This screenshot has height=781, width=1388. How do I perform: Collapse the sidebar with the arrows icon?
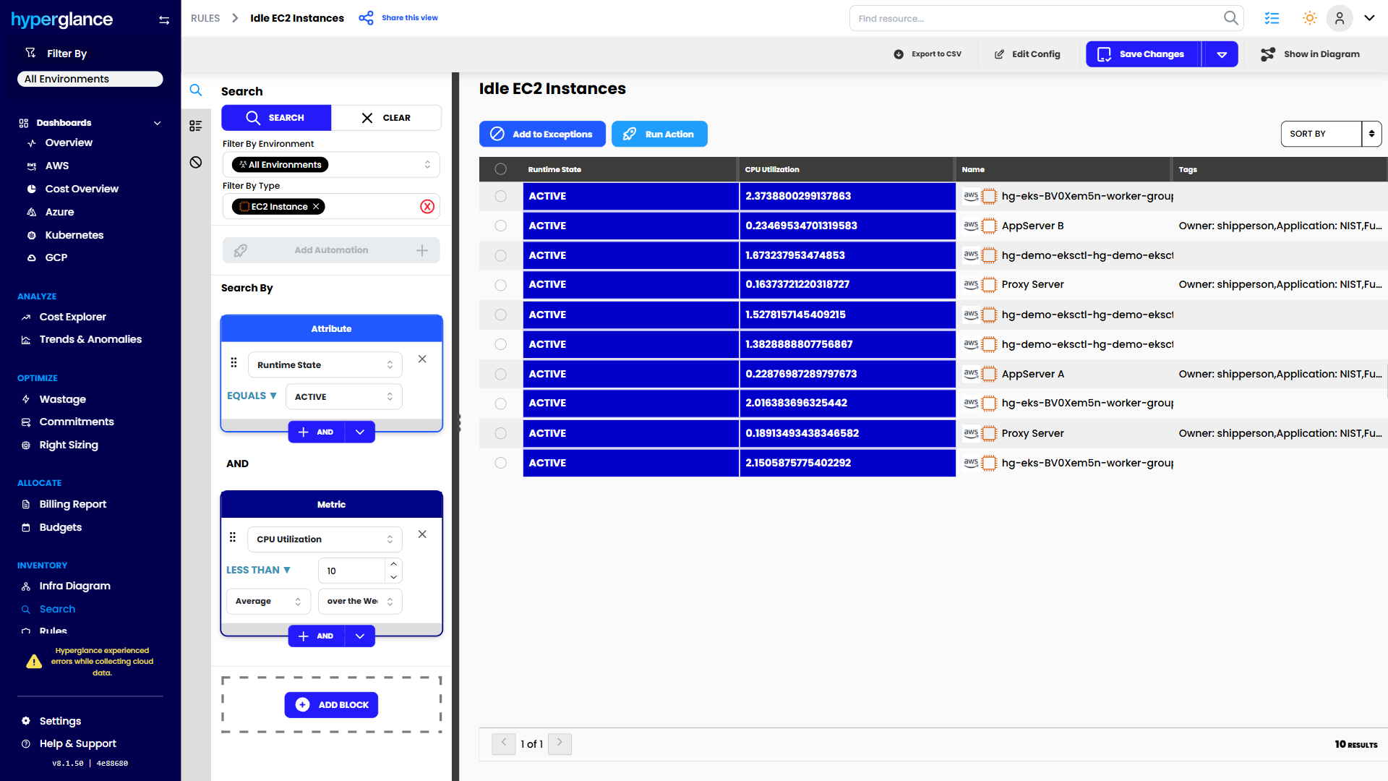[x=164, y=20]
